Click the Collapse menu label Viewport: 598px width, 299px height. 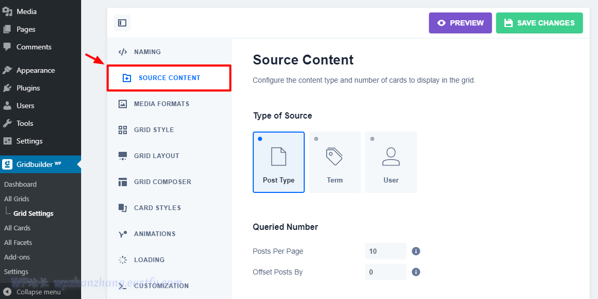38,292
